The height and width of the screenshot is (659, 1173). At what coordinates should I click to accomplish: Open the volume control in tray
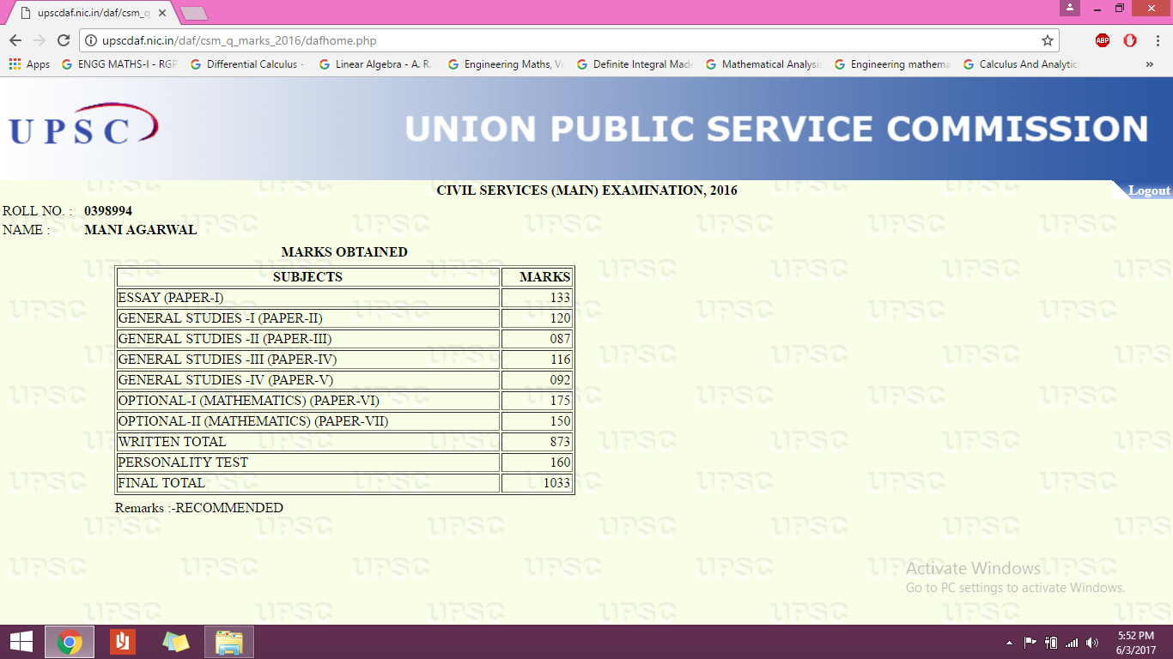[1092, 643]
